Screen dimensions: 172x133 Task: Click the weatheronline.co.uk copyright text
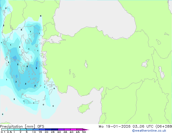point(149,131)
